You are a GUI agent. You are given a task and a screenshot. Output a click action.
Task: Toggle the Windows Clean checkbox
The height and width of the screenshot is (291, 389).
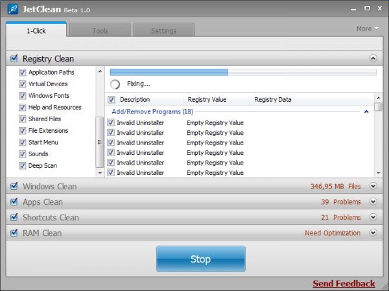(x=14, y=186)
